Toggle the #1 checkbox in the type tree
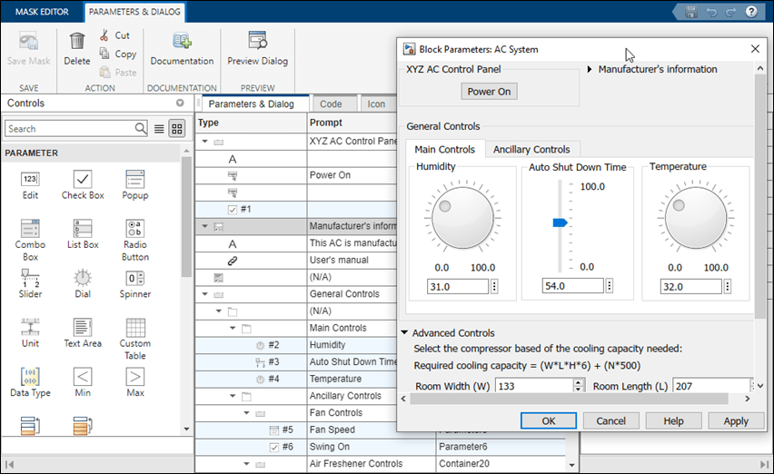774x474 pixels. [233, 210]
